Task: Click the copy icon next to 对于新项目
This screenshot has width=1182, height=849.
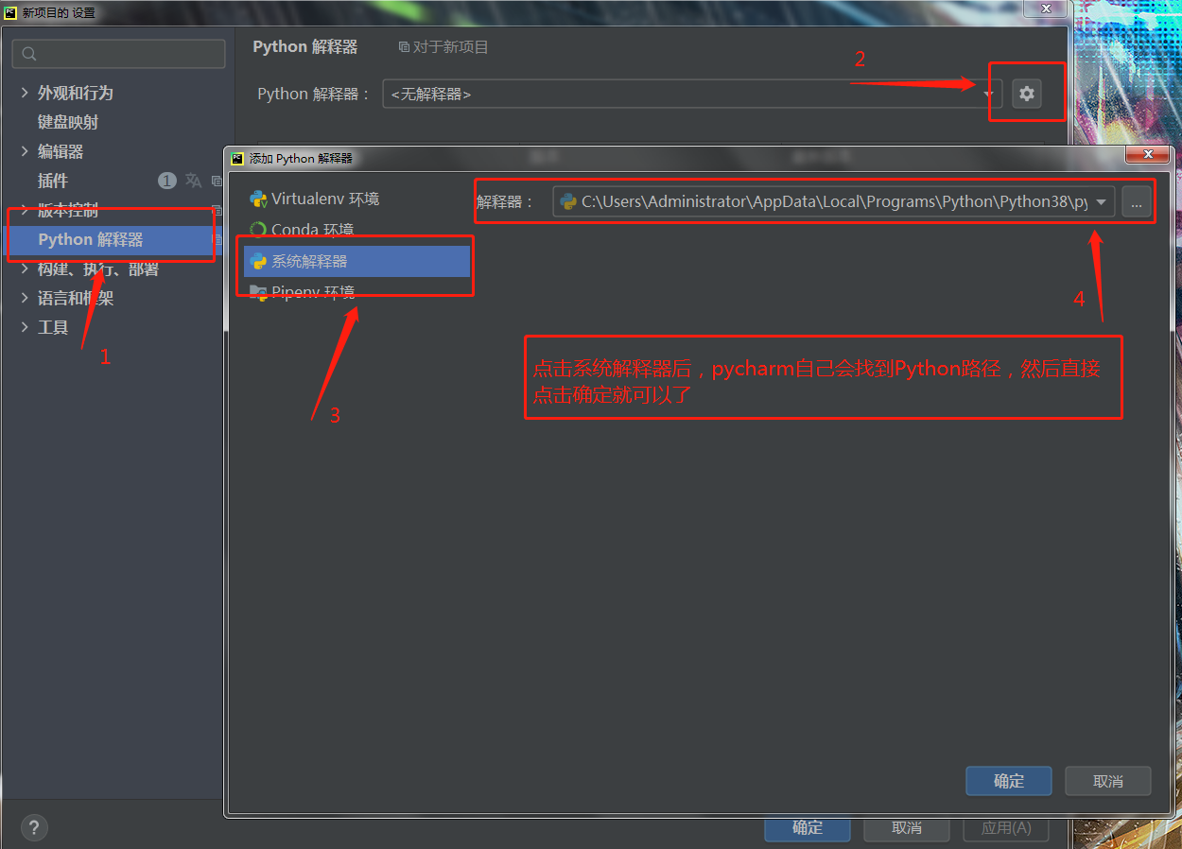Action: coord(404,47)
